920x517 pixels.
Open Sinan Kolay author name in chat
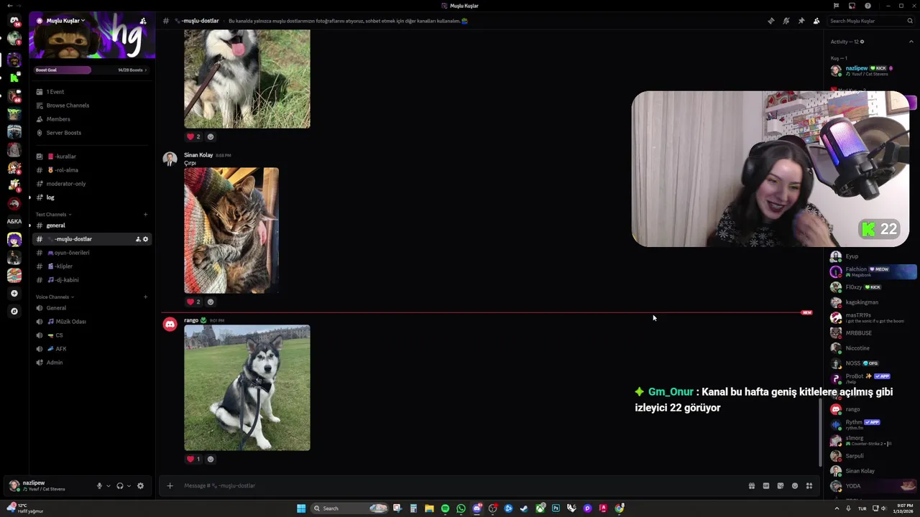coord(198,155)
